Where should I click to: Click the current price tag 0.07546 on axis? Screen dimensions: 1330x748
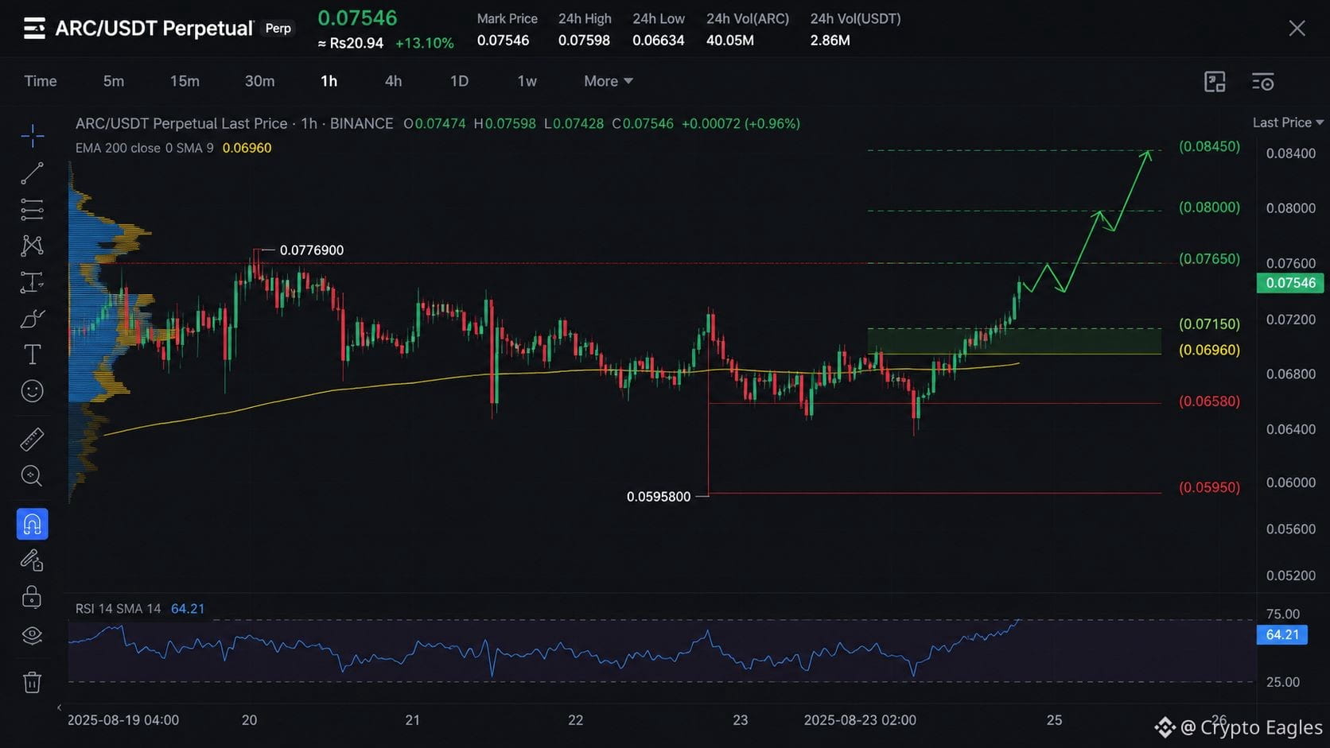point(1290,283)
